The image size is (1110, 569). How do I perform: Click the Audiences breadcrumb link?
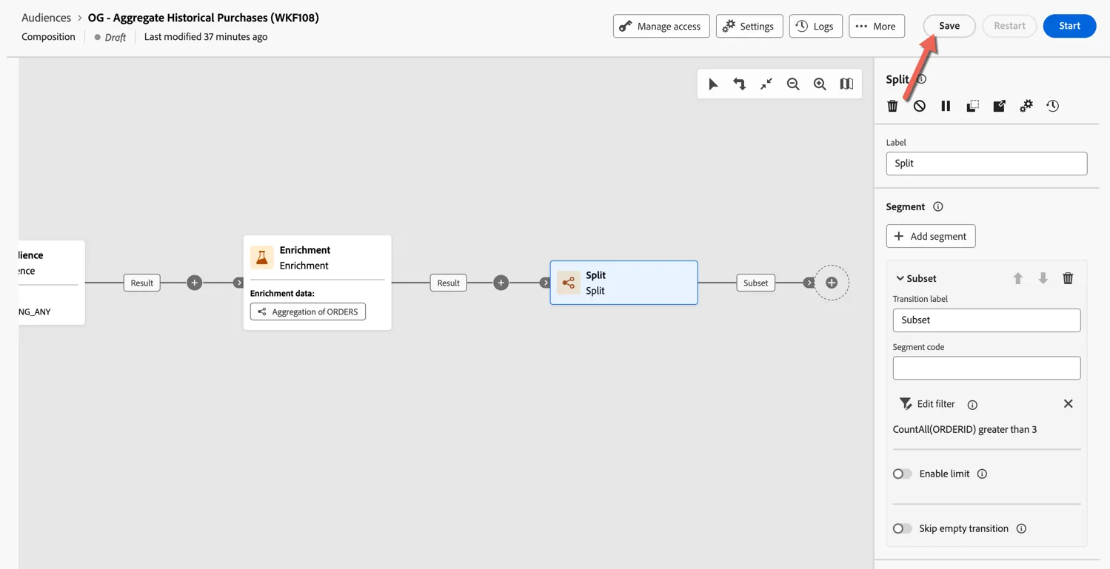(x=46, y=18)
